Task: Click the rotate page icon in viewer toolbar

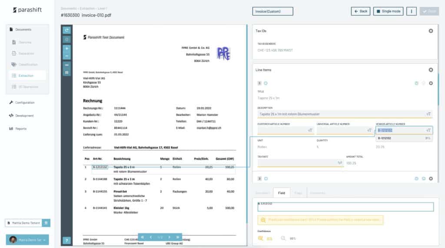Action: (66, 30)
